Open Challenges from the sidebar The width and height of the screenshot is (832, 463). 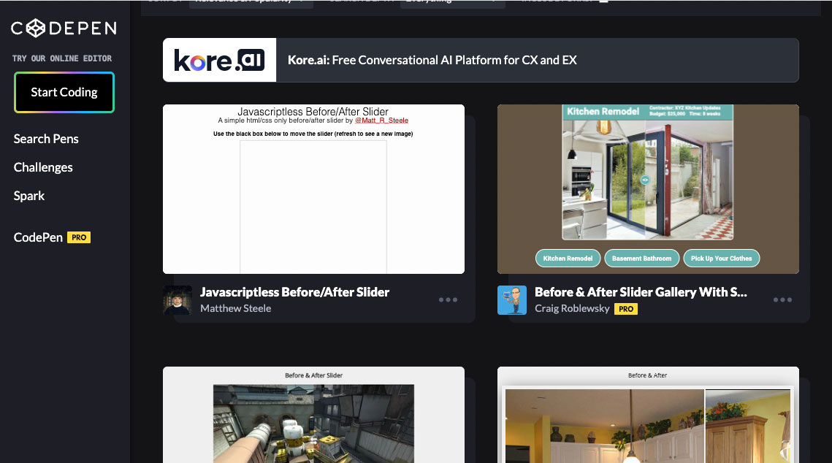pyautogui.click(x=43, y=167)
